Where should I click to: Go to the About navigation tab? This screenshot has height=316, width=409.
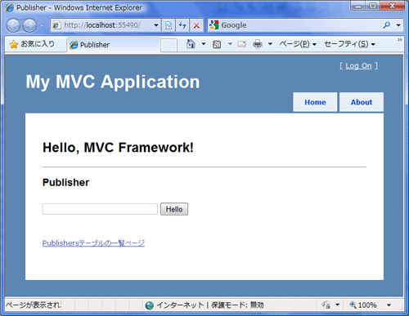362,102
